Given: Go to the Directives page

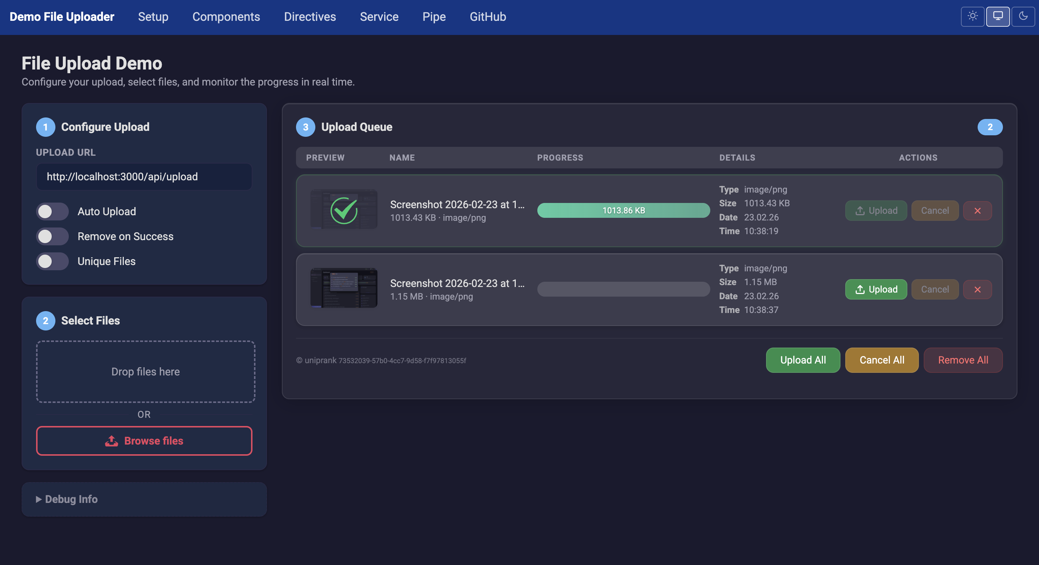Looking at the screenshot, I should point(310,16).
